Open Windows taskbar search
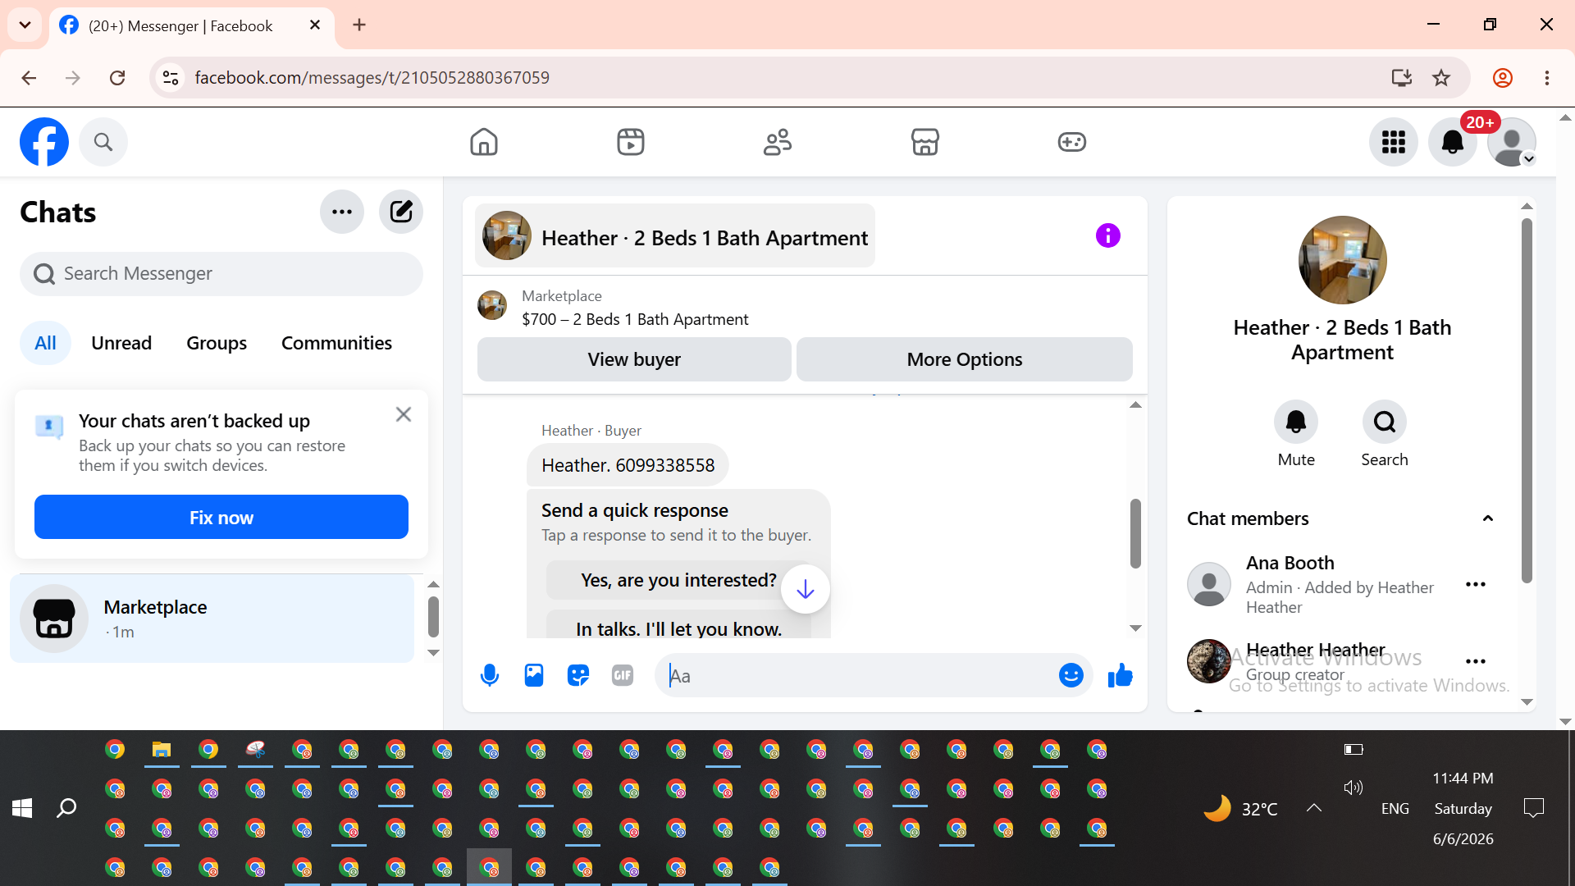Viewport: 1575px width, 886px height. pyautogui.click(x=66, y=808)
